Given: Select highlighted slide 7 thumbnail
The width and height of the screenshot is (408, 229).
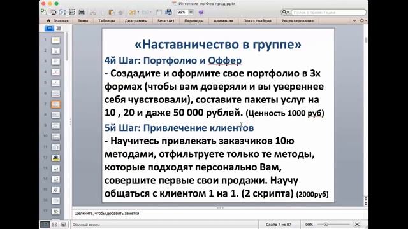Looking at the screenshot, I should click(55, 104).
